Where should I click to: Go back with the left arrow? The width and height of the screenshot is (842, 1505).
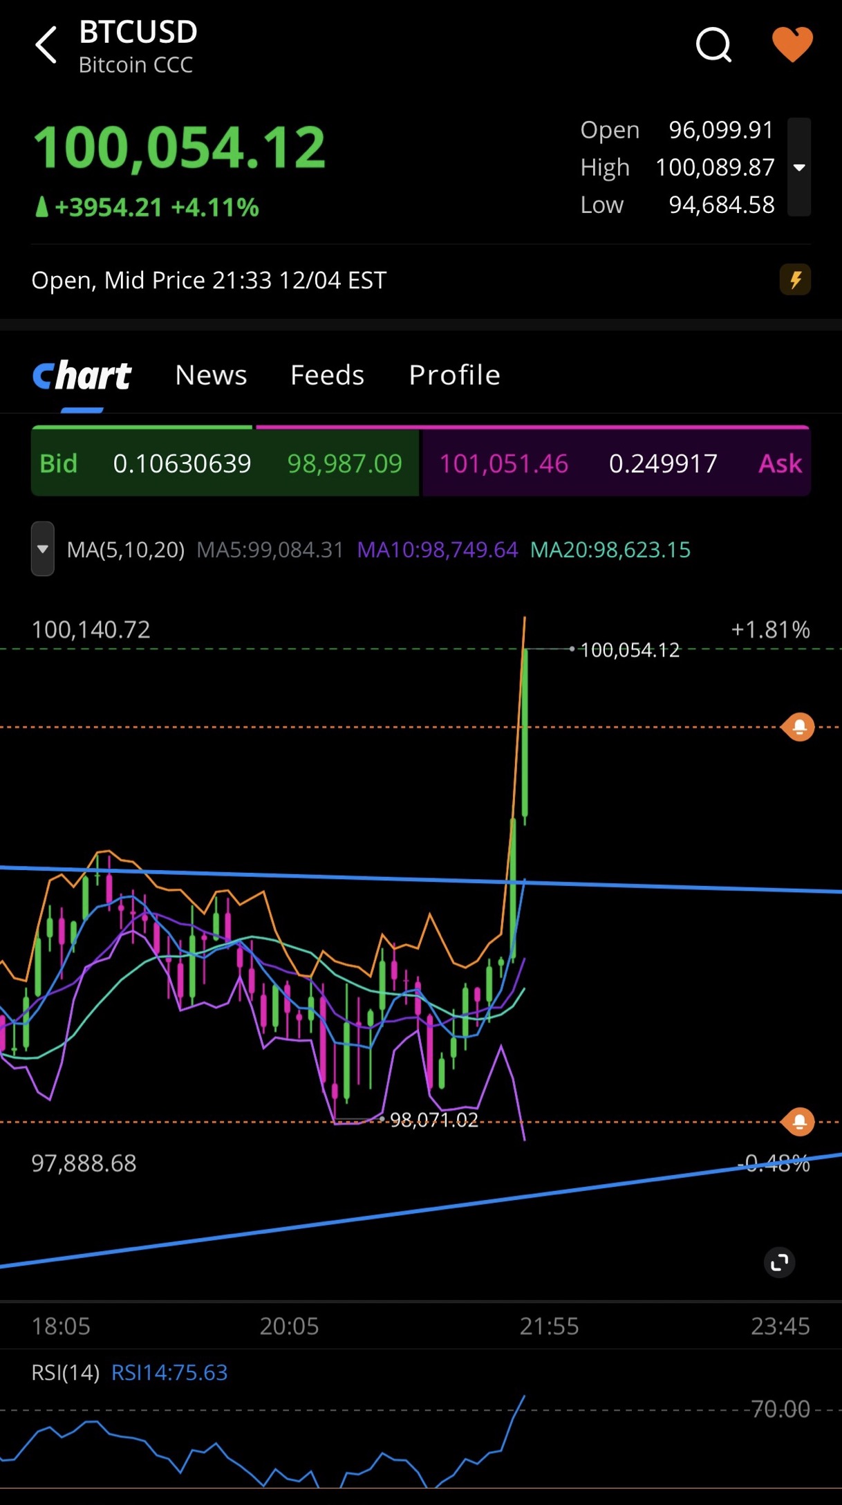(x=46, y=46)
